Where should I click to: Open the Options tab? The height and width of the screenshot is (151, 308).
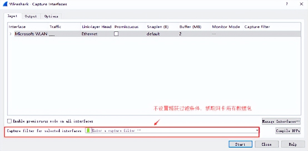pos(51,16)
